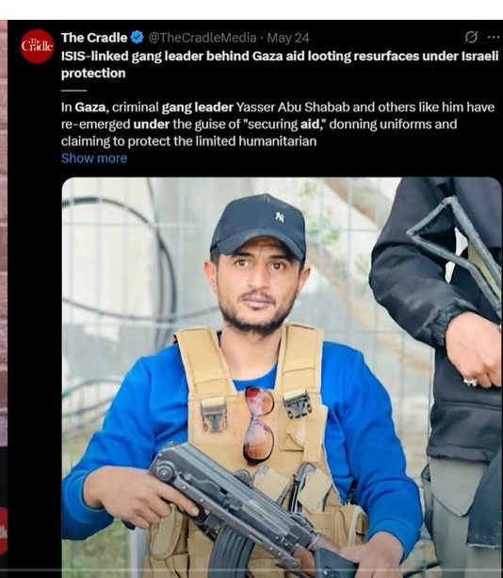
Task: Click the name Yasser Abu Shabab in text
Action: [x=293, y=107]
